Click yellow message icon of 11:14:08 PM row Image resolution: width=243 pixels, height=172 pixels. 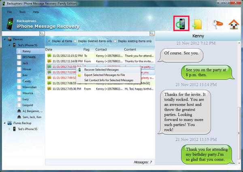(49, 61)
